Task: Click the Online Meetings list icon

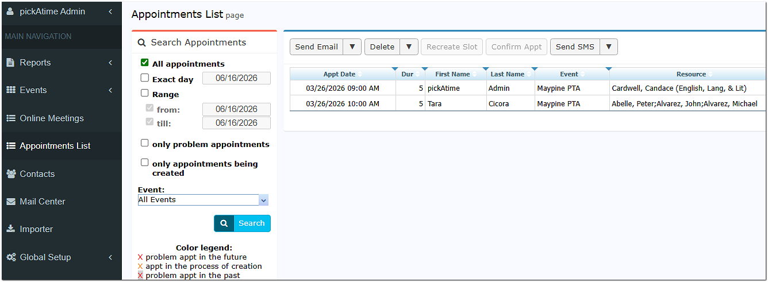Action: [10, 118]
